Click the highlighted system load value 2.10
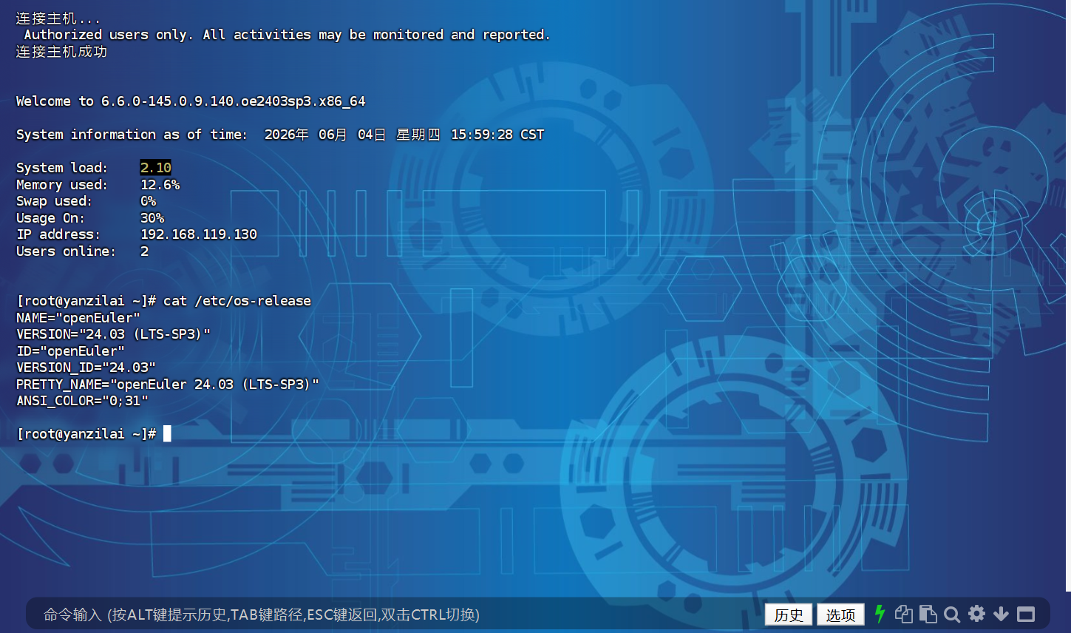The width and height of the screenshot is (1071, 633). tap(156, 168)
